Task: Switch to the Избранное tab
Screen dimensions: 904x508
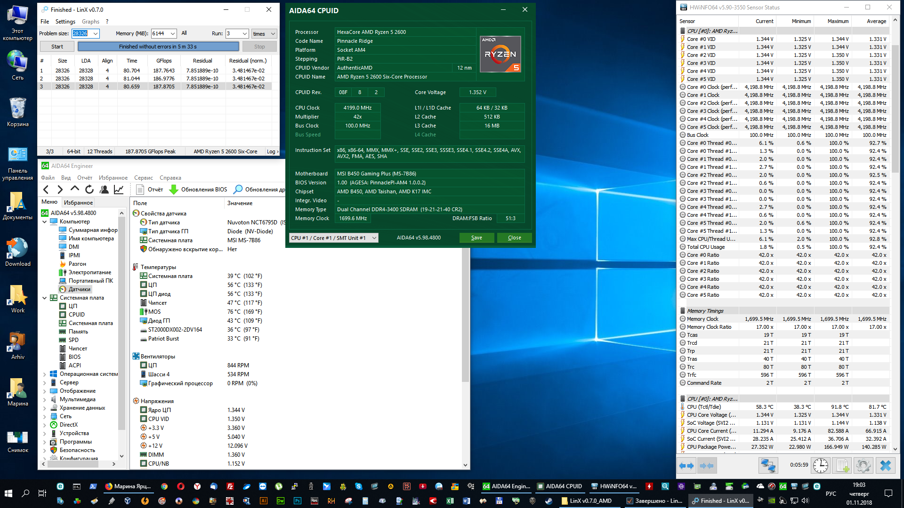Action: pos(79,203)
